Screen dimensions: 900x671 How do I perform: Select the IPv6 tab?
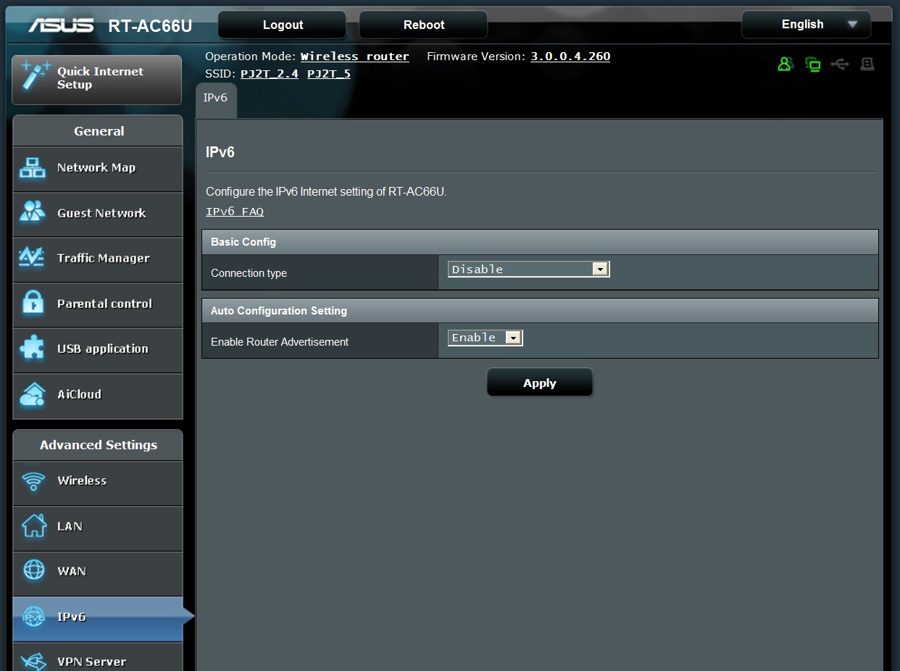click(x=216, y=99)
